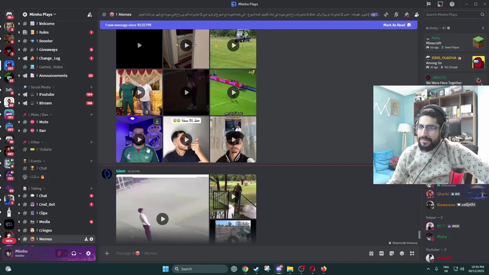This screenshot has width=489, height=275.
Task: Open the emoji picker
Action: coord(402,253)
